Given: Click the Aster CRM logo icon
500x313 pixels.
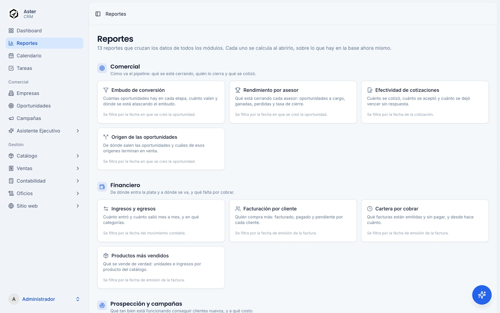Looking at the screenshot, I should (x=14, y=14).
